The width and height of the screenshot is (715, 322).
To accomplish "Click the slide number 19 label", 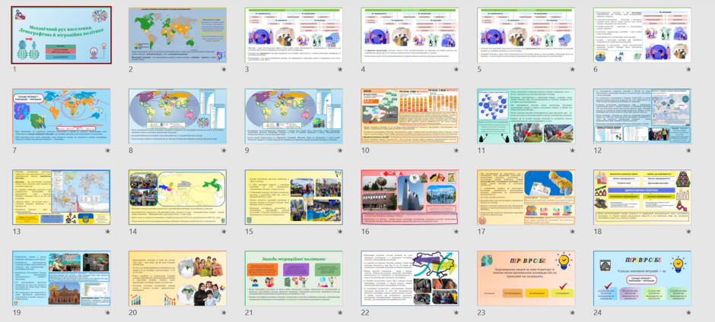I will (16, 312).
